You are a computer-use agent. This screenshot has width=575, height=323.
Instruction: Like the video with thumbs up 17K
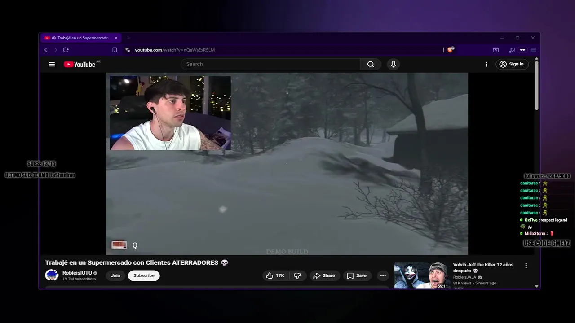(x=275, y=275)
